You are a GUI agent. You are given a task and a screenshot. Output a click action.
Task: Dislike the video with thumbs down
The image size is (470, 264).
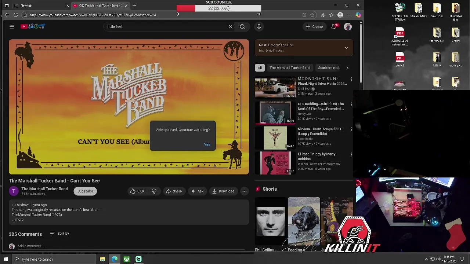154,191
